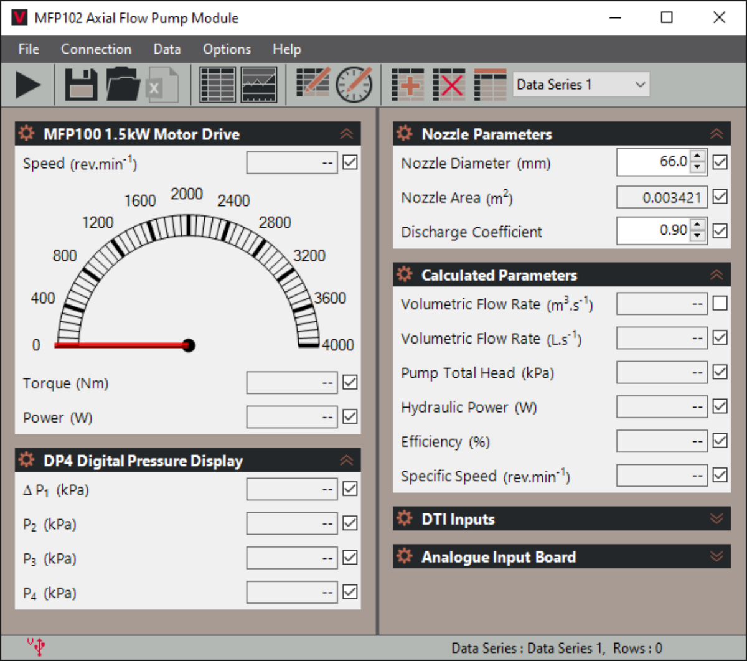This screenshot has height=661, width=747.
Task: Open the Motor Drive panel gear settings
Action: 26,133
